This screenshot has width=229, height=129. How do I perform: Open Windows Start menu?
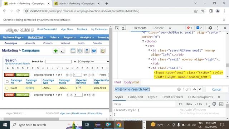(5, 125)
